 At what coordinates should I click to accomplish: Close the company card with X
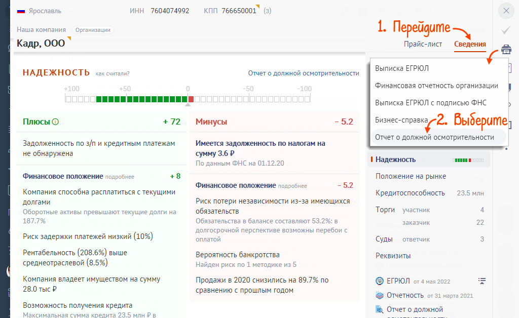tap(506, 11)
